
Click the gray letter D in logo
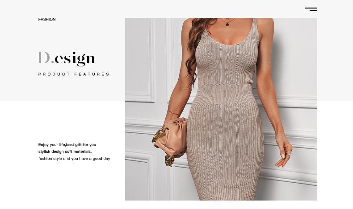[44, 57]
